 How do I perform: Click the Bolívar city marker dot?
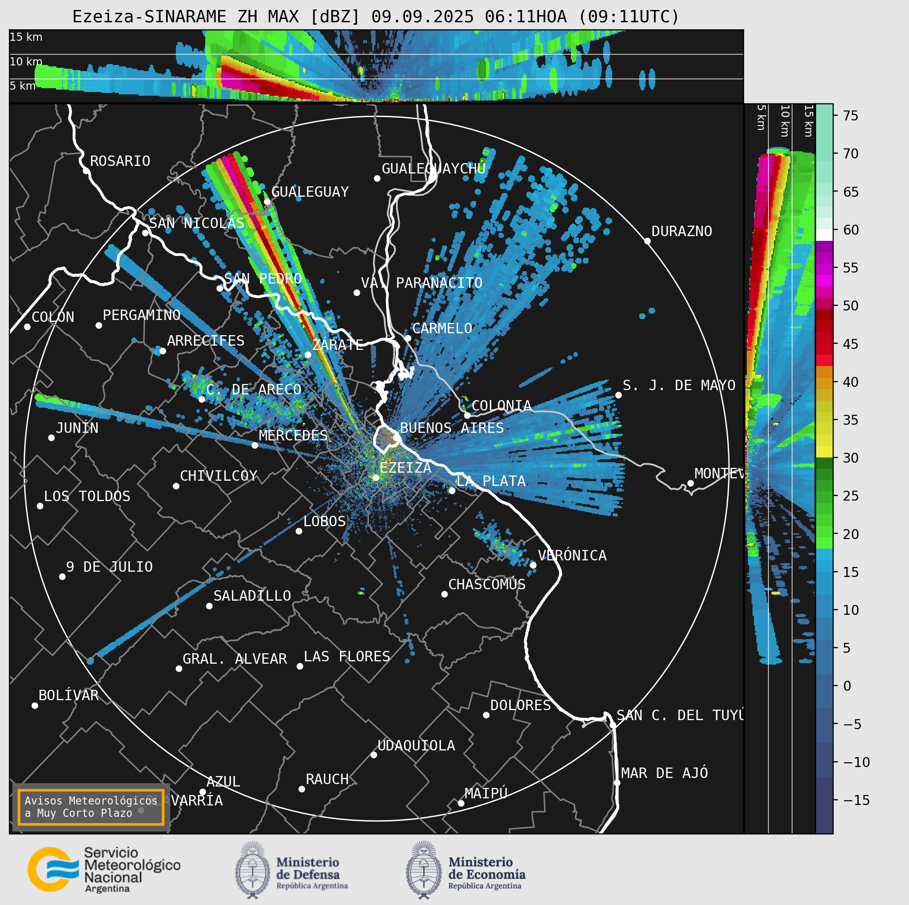click(x=35, y=705)
